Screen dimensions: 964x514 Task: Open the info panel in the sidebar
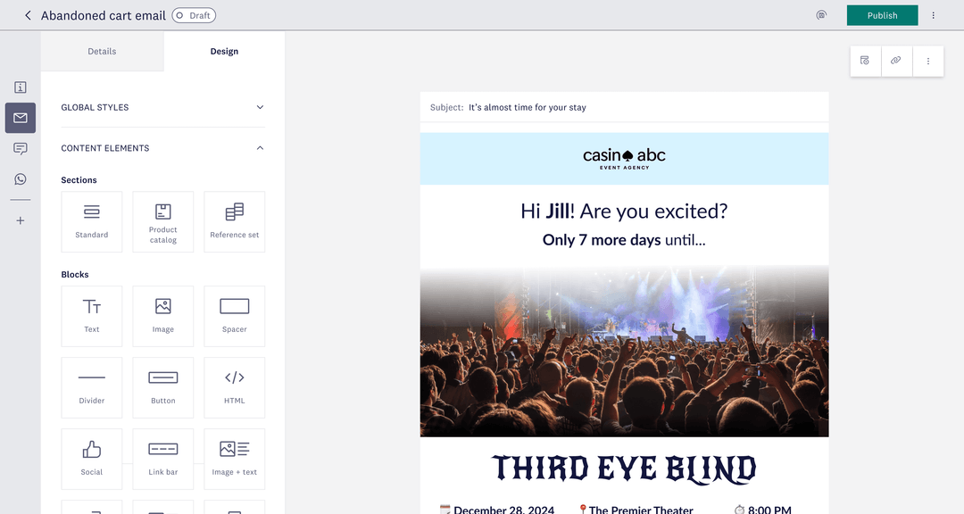click(x=21, y=87)
